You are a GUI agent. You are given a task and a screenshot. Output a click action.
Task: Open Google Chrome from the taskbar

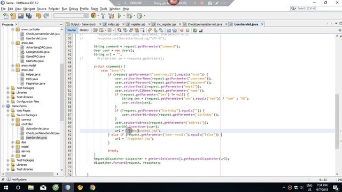pos(92,187)
